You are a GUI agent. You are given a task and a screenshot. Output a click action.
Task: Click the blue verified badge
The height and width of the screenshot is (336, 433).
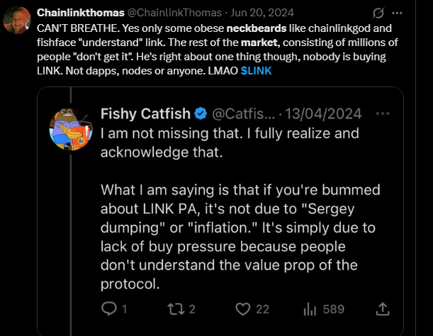(x=201, y=113)
